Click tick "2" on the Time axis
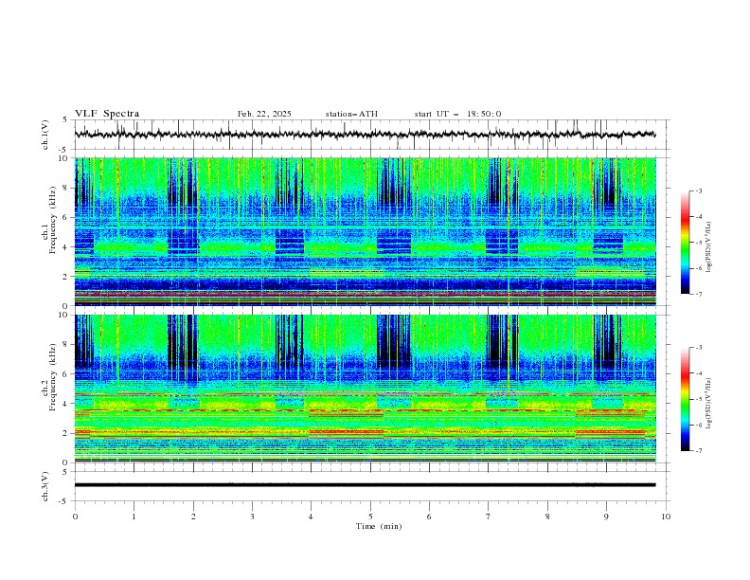Image resolution: width=750 pixels, height=580 pixels. pyautogui.click(x=193, y=517)
